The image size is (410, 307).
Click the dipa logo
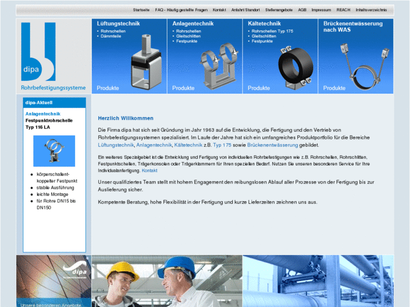click(38, 51)
